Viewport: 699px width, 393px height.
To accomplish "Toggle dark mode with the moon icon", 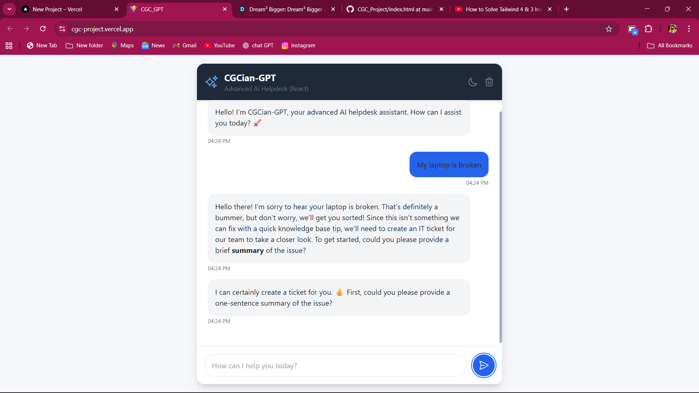I will point(473,82).
